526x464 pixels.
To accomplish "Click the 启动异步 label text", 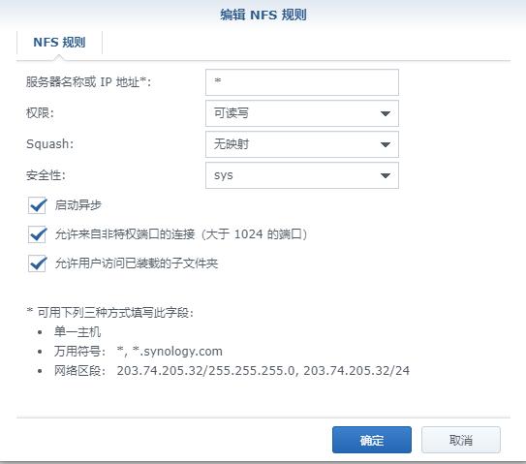I will [77, 205].
